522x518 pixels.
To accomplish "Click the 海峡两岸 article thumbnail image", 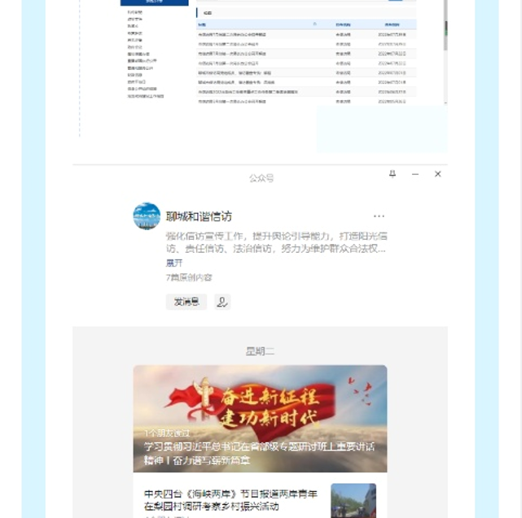I will [353, 501].
